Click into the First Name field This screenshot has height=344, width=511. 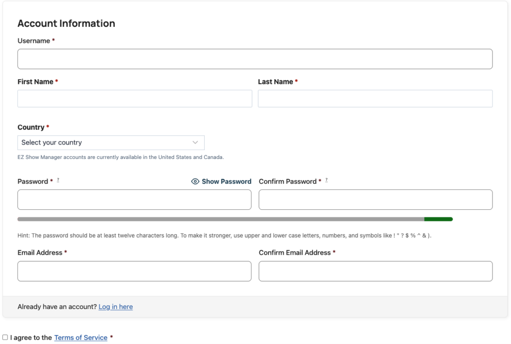click(135, 99)
